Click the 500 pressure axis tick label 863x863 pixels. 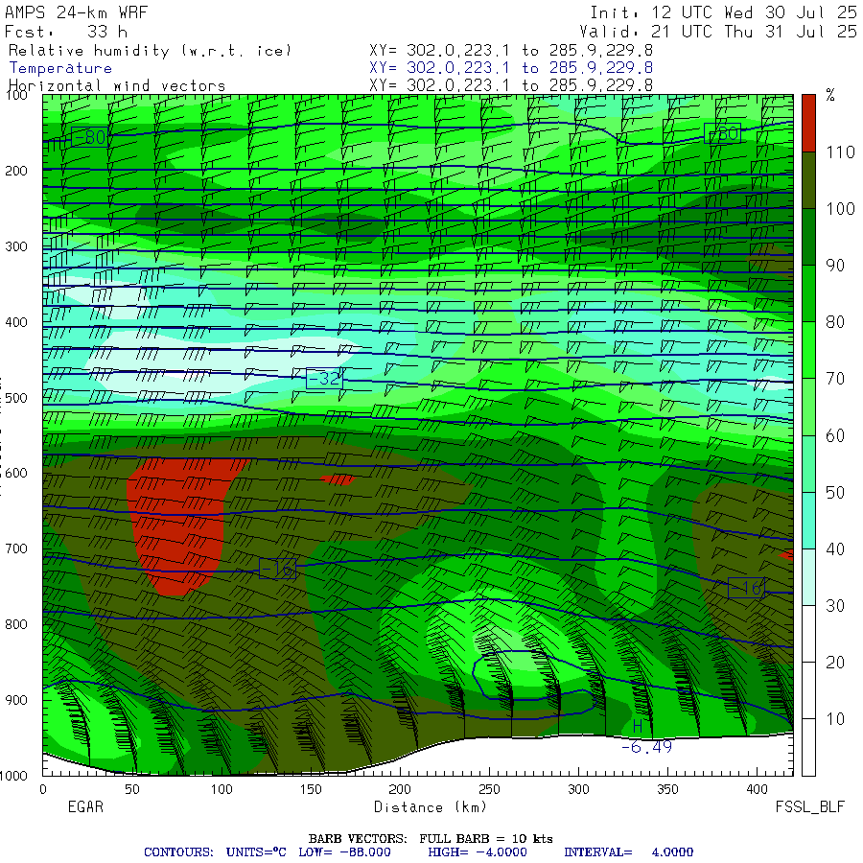click(16, 398)
